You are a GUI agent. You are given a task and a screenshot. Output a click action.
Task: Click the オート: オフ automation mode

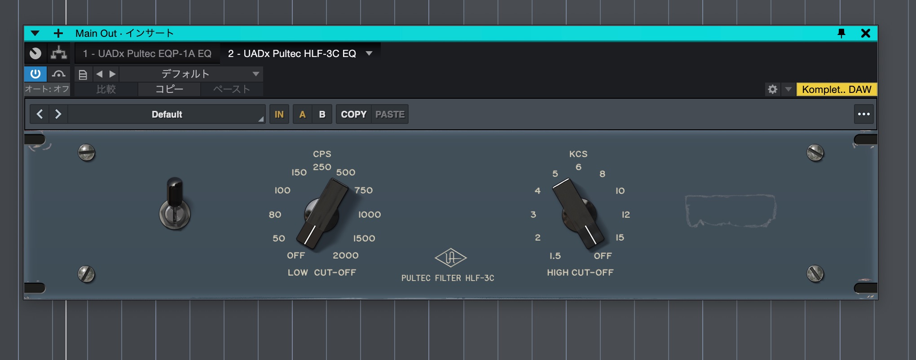point(47,89)
